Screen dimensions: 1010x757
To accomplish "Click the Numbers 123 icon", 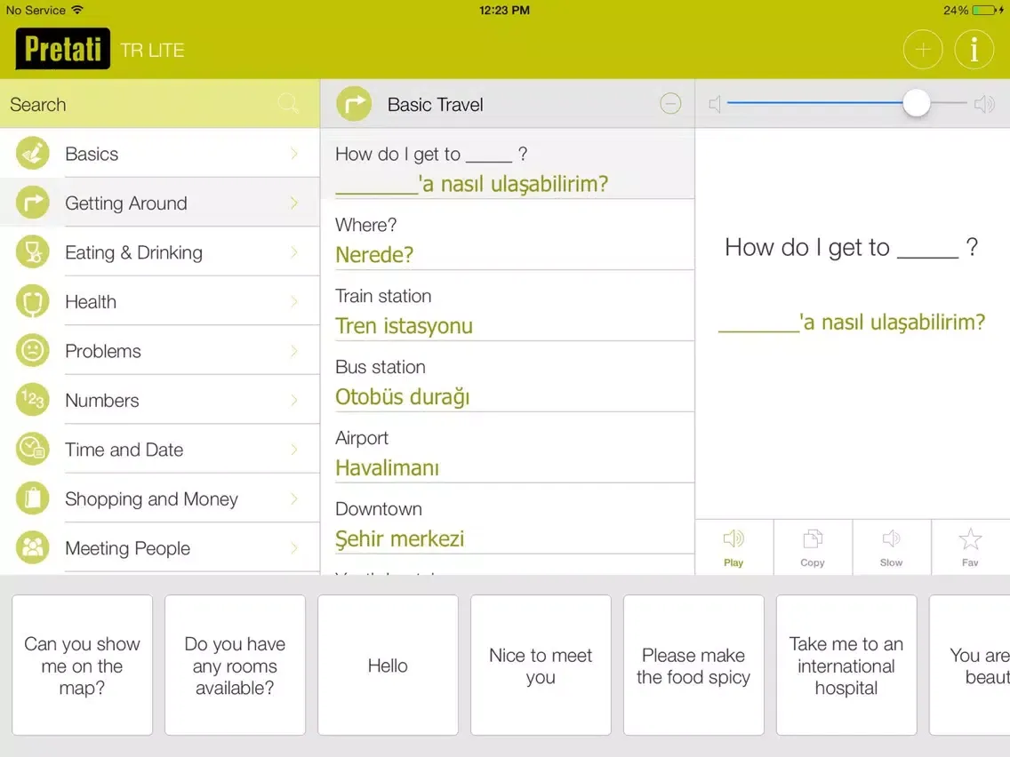I will coord(32,400).
